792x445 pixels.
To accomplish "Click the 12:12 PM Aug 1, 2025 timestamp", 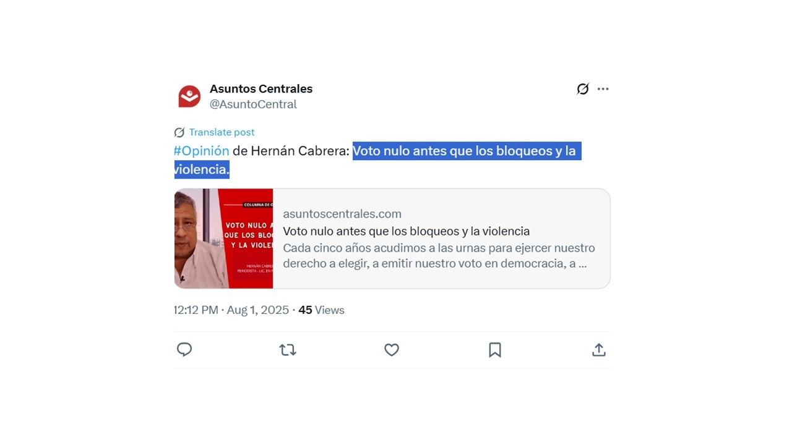I will point(232,310).
